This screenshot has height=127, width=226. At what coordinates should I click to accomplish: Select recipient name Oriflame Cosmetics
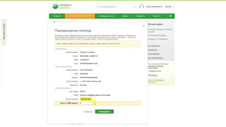87,52
